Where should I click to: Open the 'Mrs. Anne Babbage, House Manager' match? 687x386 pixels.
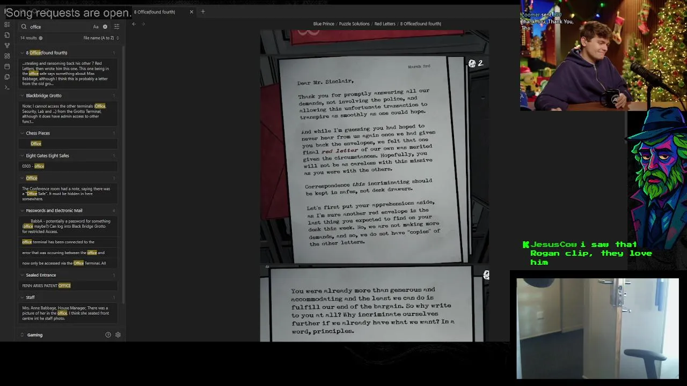click(x=69, y=313)
